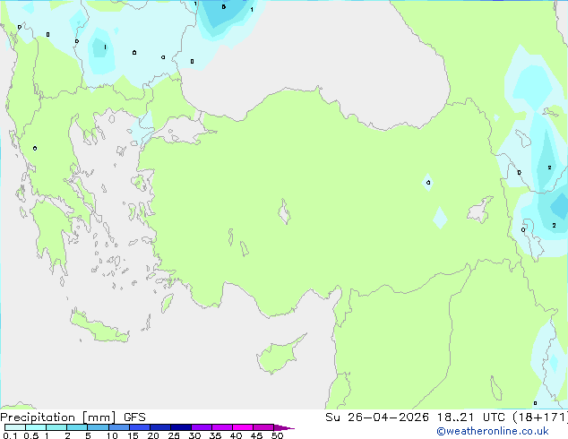Click the 0.5–1 mm legend color swatch
568x439 pixels.
pyautogui.click(x=36, y=427)
